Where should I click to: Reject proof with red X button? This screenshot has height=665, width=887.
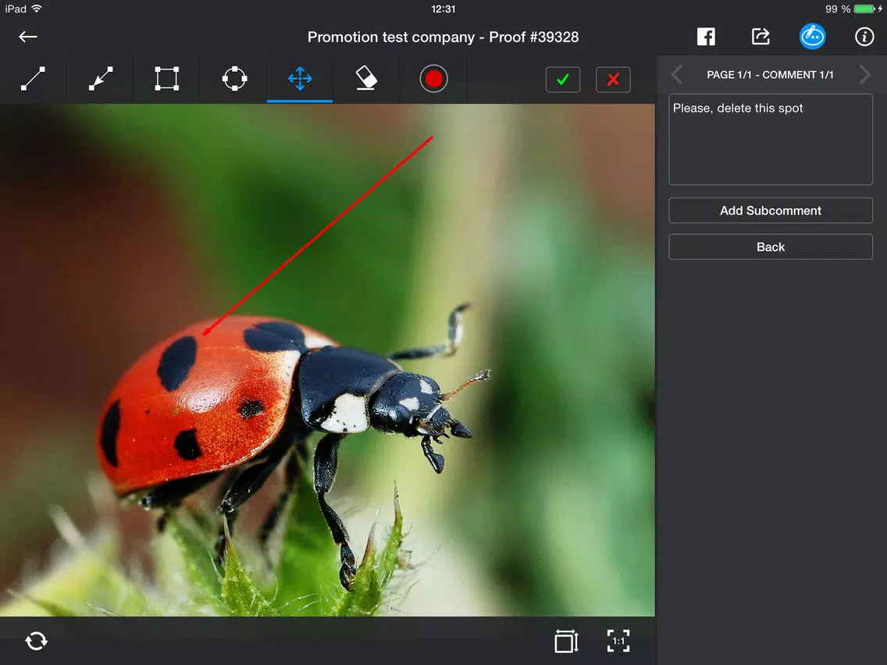click(613, 79)
